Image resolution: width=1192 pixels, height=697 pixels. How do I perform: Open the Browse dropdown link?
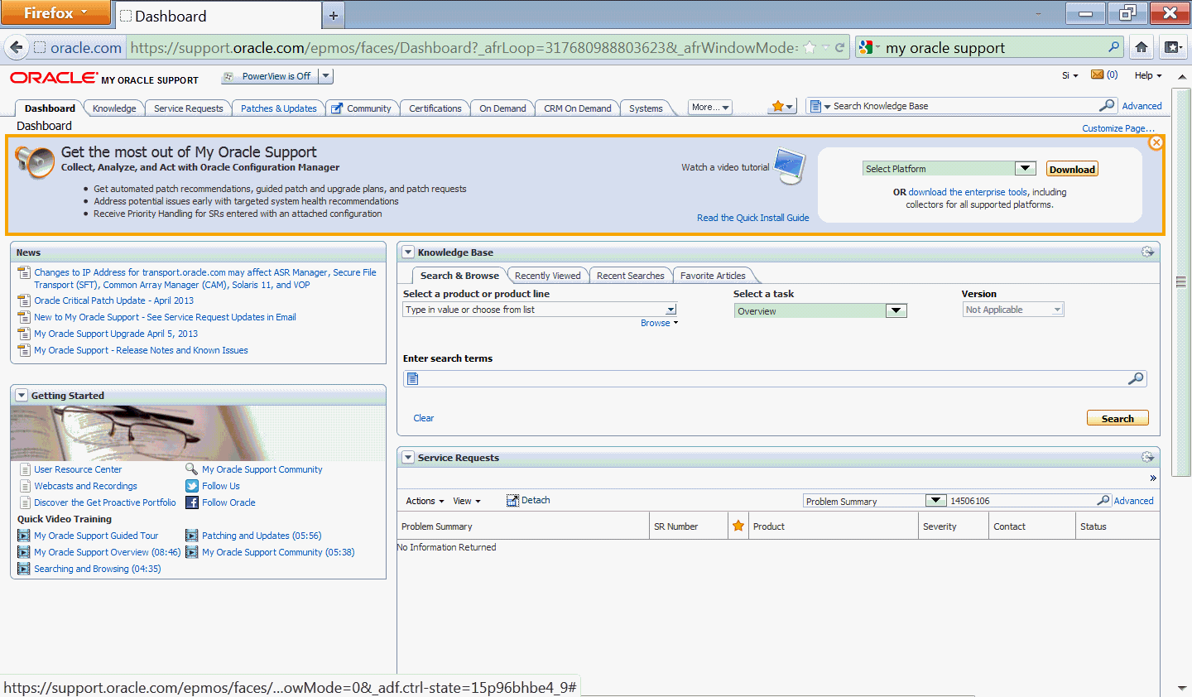pos(659,323)
